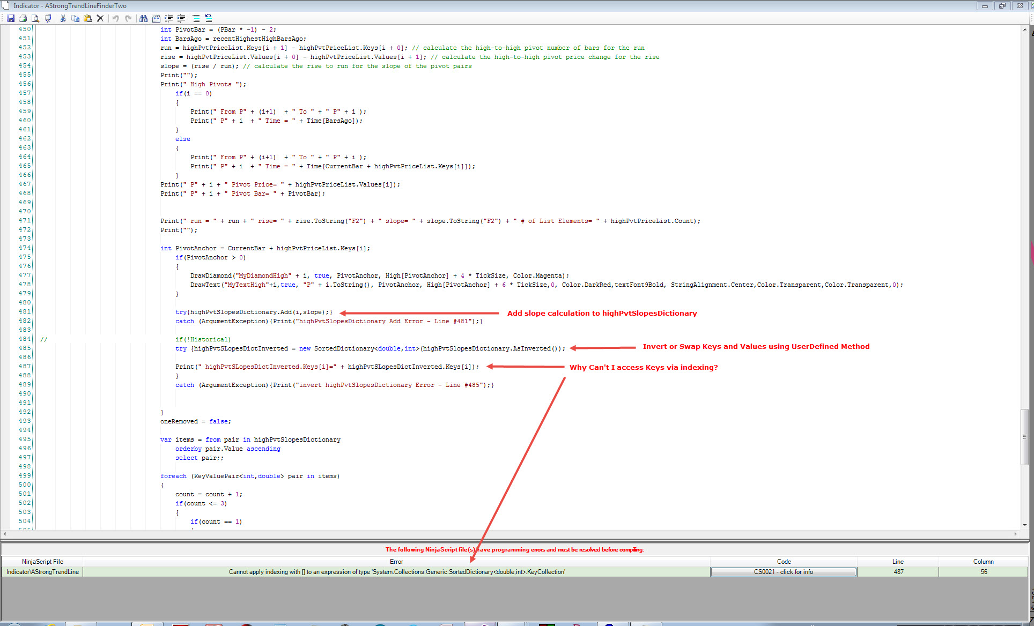Click the Save icon in the toolbar
Image resolution: width=1034 pixels, height=626 pixels.
tap(10, 18)
